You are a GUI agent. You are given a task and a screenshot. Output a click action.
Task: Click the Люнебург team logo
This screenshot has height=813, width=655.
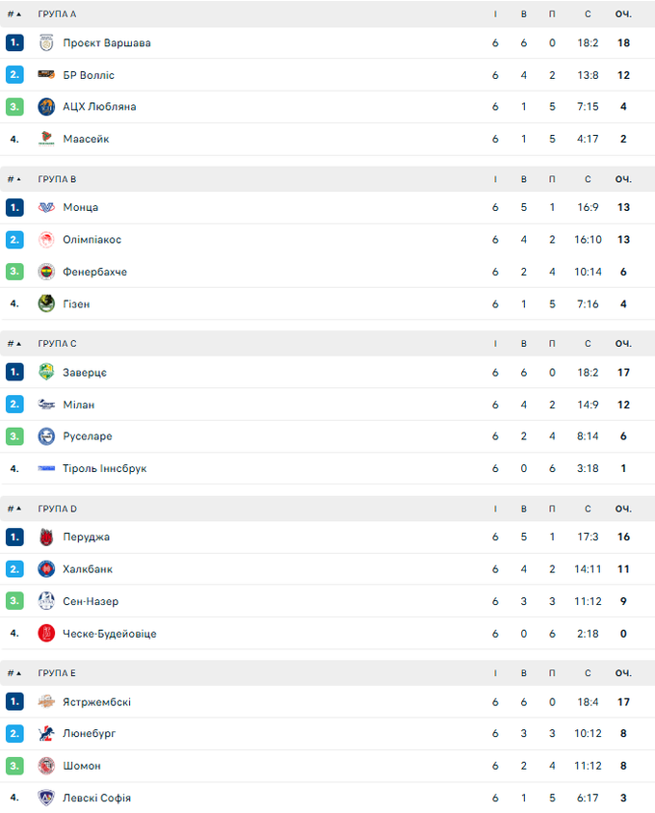(x=46, y=734)
